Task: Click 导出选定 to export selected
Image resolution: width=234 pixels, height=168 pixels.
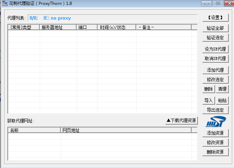Action: [x=215, y=110]
